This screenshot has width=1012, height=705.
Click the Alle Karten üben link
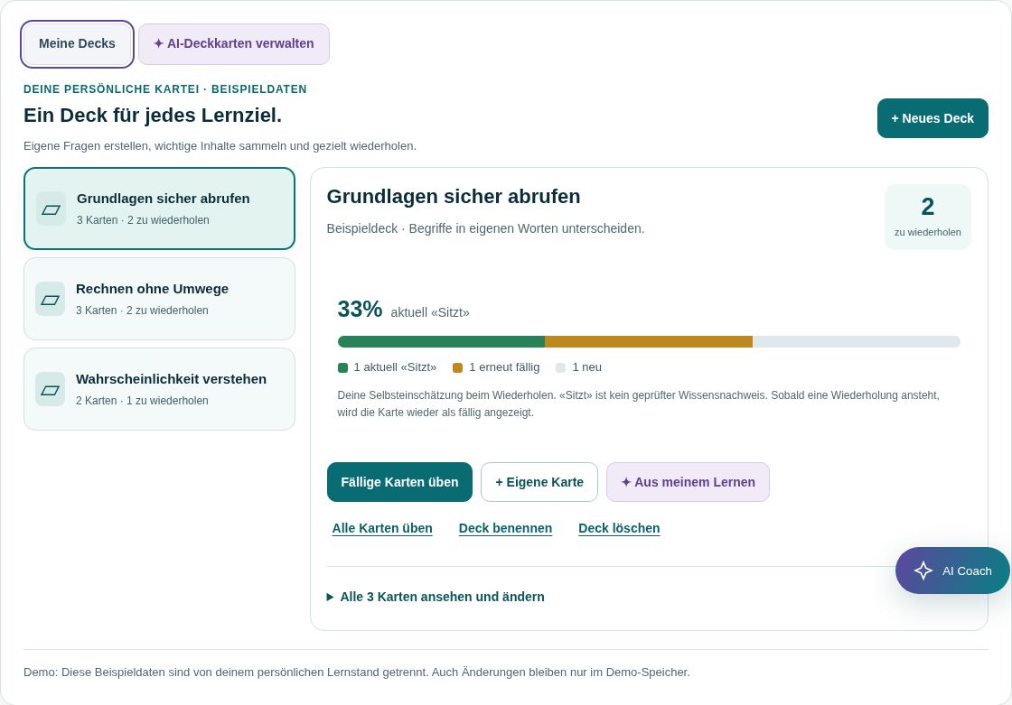382,528
